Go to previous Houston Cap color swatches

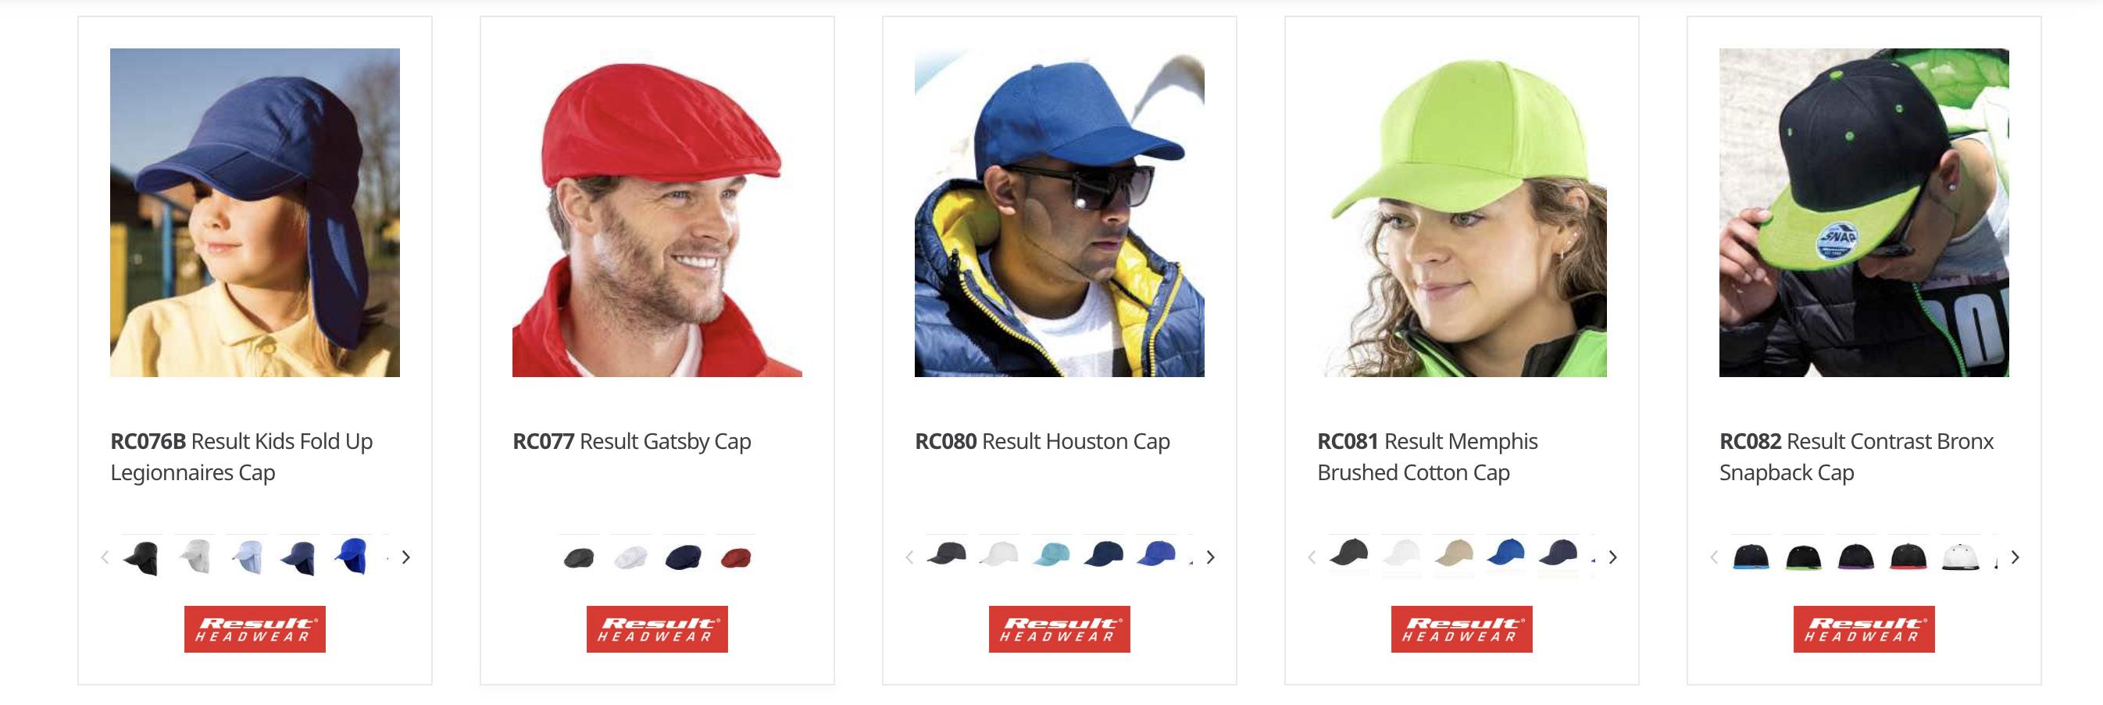909,557
